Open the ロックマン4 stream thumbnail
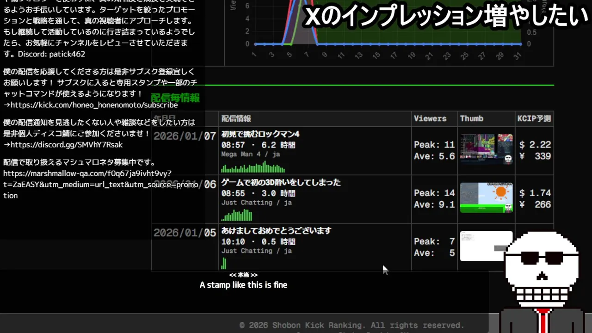This screenshot has height=333, width=592. (x=486, y=149)
